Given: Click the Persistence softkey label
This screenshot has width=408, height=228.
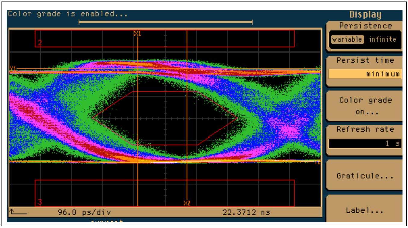Looking at the screenshot, I should [366, 26].
